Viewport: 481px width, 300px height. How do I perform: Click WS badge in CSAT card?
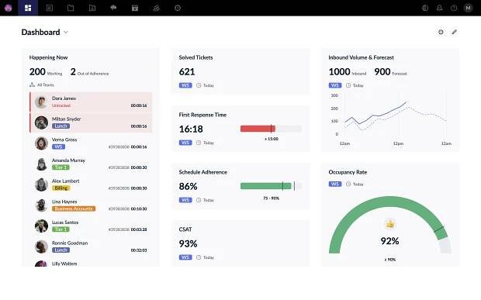185,257
